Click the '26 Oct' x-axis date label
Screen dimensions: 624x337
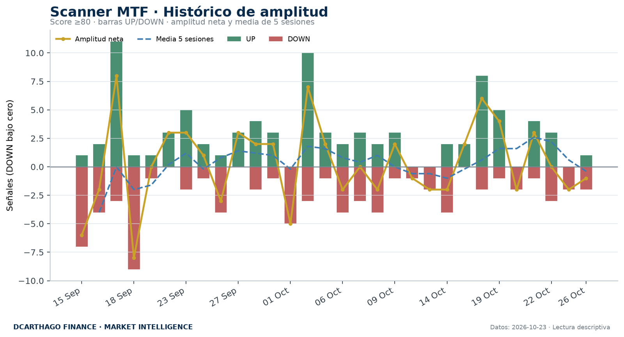(x=572, y=297)
